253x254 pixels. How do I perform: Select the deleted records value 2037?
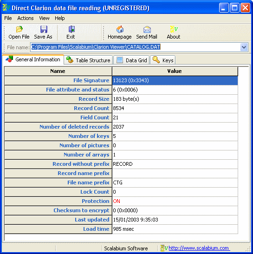(x=175, y=127)
